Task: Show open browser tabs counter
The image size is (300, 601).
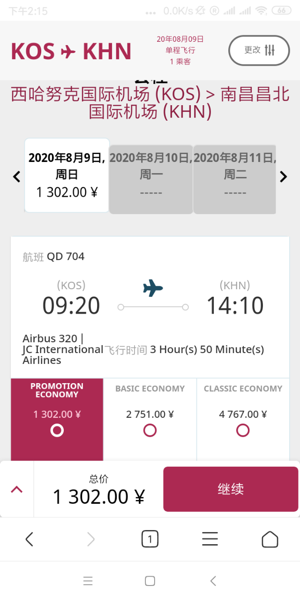Action: tap(150, 539)
